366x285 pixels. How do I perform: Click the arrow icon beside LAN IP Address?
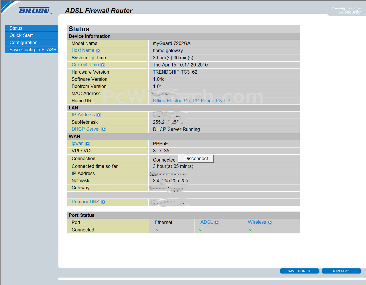(99, 115)
